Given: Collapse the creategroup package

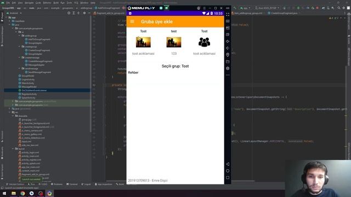Looking at the screenshot, I should point(20,47).
